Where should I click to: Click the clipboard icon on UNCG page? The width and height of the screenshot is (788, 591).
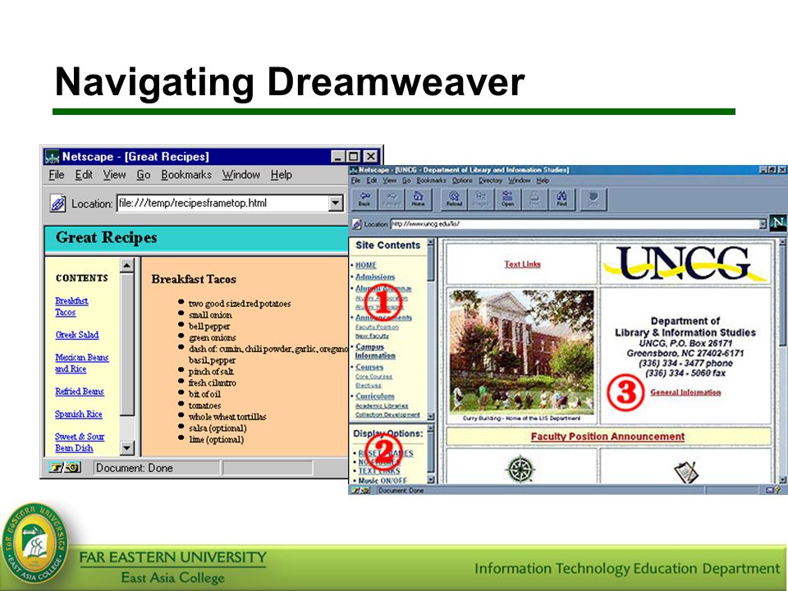point(686,472)
